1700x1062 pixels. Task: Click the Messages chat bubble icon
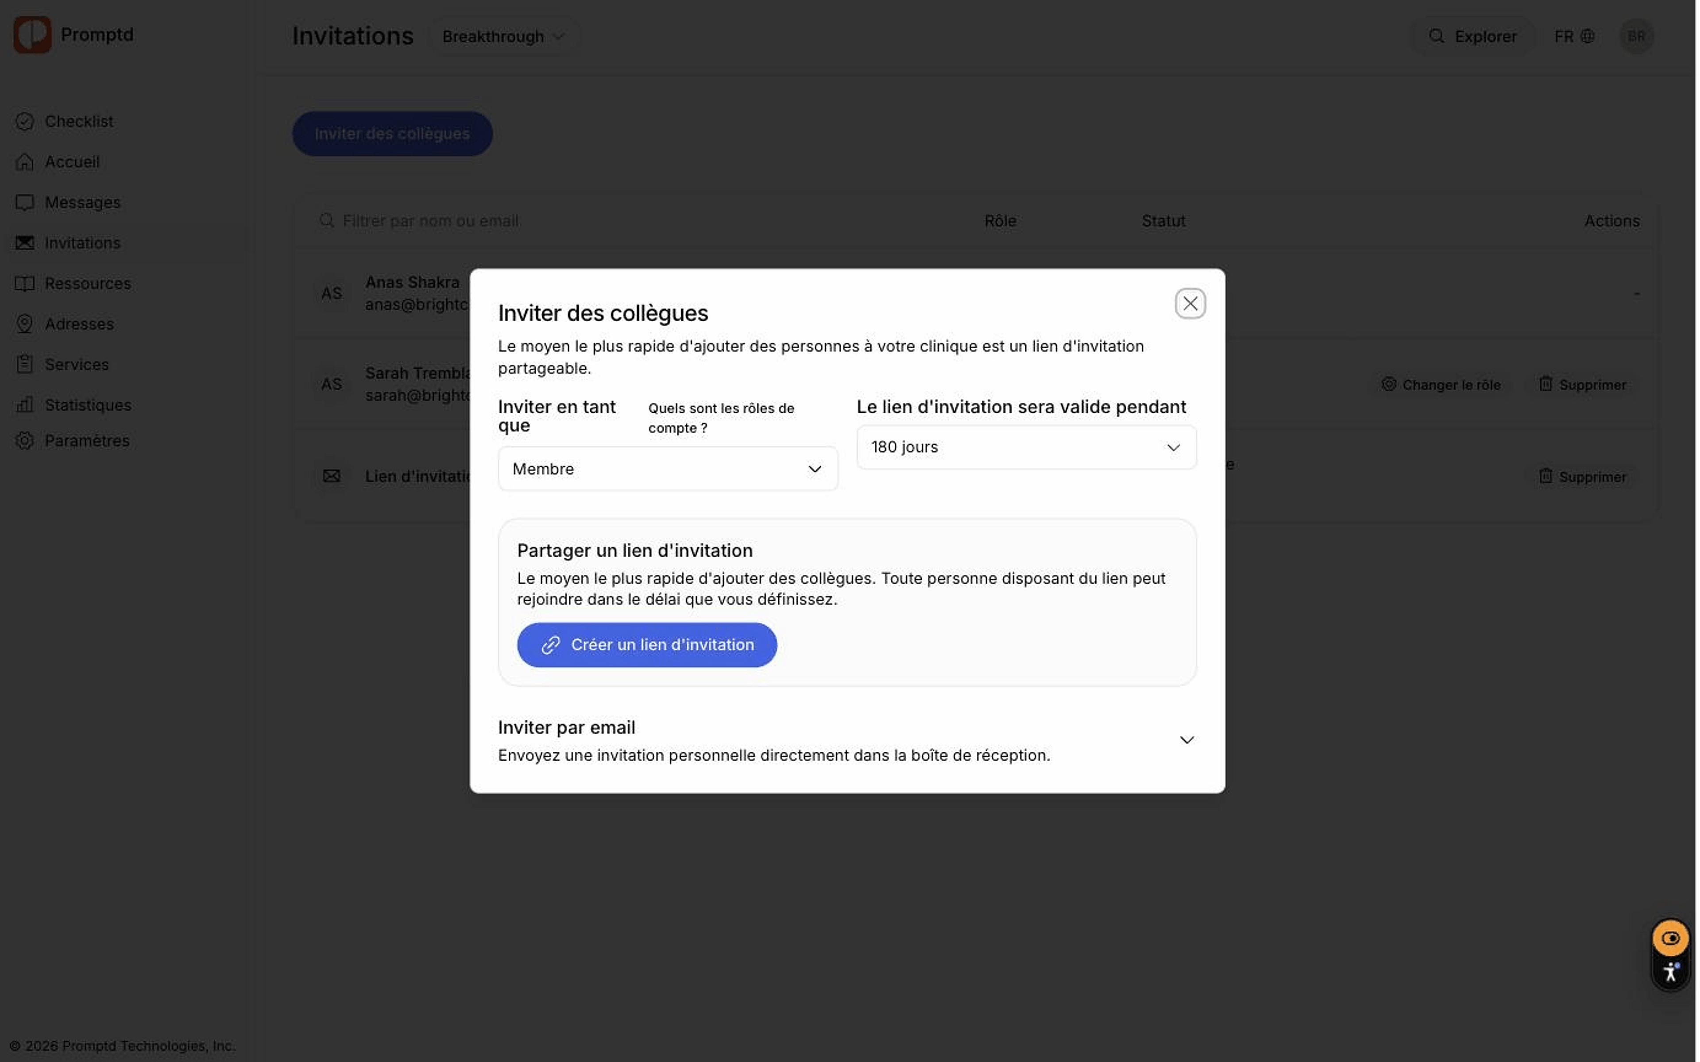pyautogui.click(x=25, y=203)
